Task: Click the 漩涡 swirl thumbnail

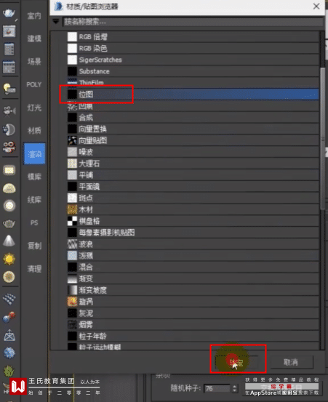Action: [x=72, y=302]
